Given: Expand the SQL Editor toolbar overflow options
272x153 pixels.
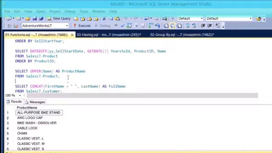Looking at the screenshot, I should tap(224, 26).
